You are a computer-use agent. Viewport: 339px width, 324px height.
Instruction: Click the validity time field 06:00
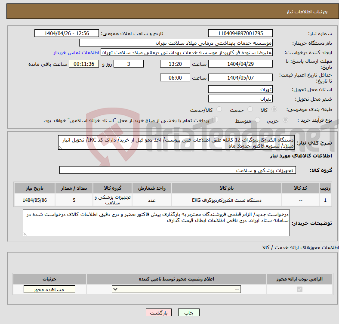(175, 77)
